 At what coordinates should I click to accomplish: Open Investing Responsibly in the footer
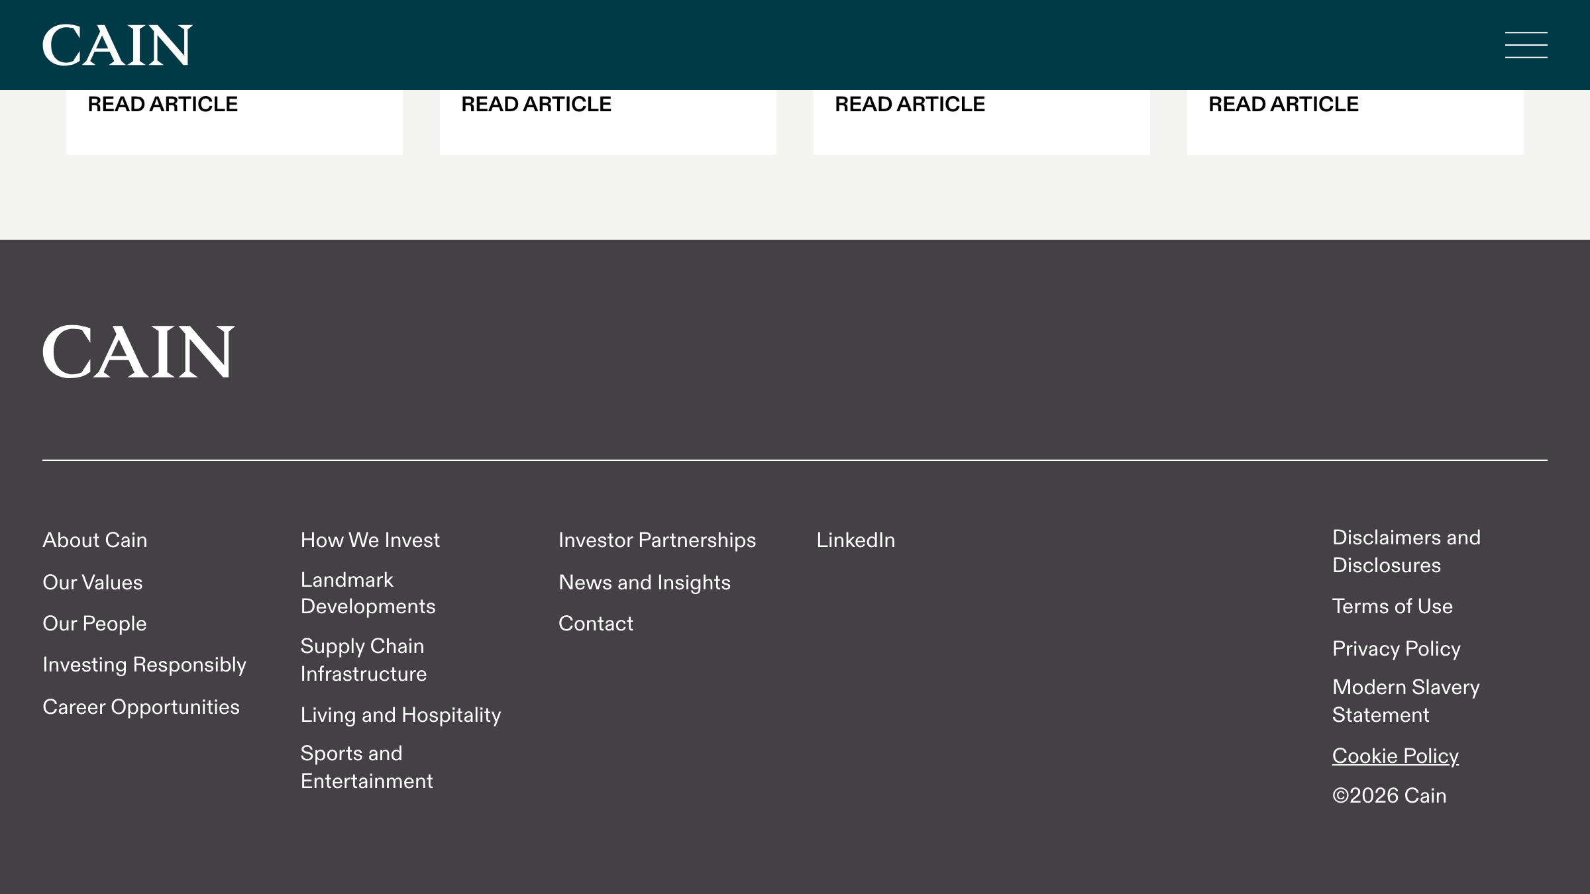(144, 665)
